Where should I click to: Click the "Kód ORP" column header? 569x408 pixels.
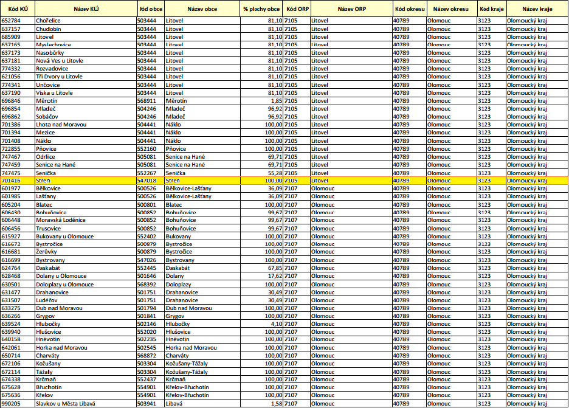point(297,9)
